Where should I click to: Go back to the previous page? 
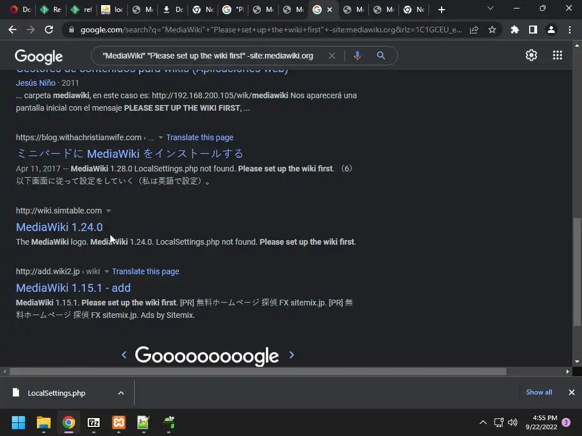(13, 30)
